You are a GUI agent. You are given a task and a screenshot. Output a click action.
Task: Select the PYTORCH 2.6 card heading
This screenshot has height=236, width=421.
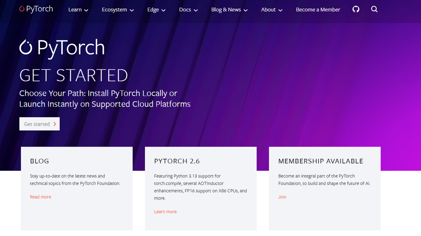click(177, 161)
